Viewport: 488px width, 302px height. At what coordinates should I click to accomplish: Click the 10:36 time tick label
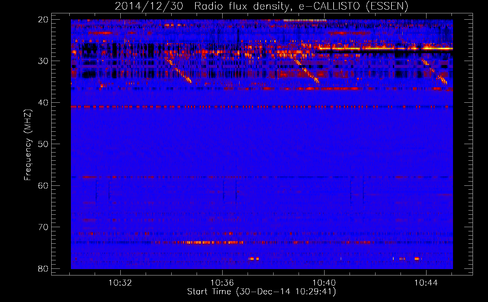click(x=222, y=283)
